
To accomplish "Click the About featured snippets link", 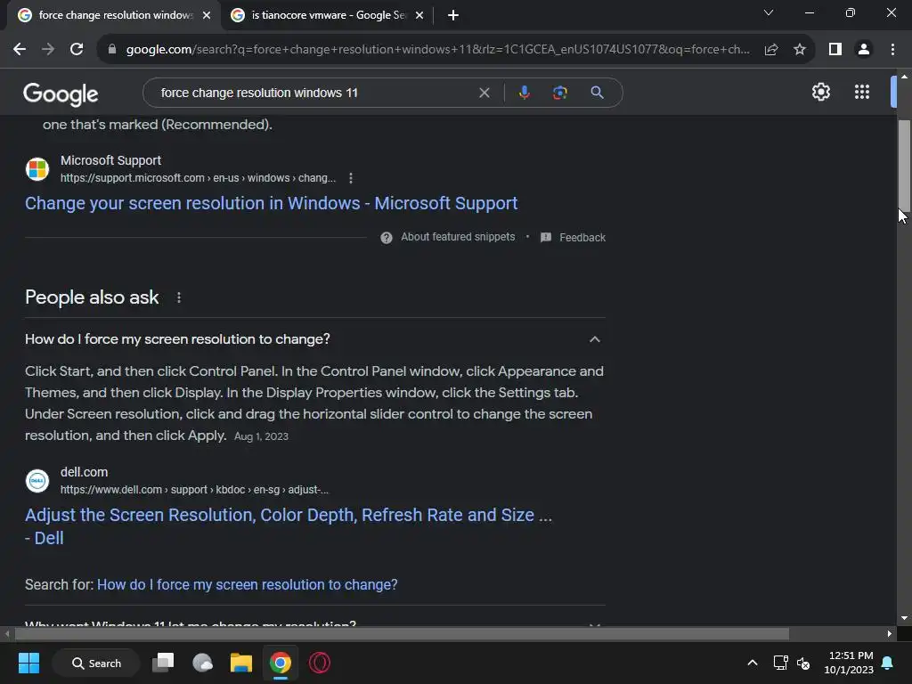I will 458,237.
